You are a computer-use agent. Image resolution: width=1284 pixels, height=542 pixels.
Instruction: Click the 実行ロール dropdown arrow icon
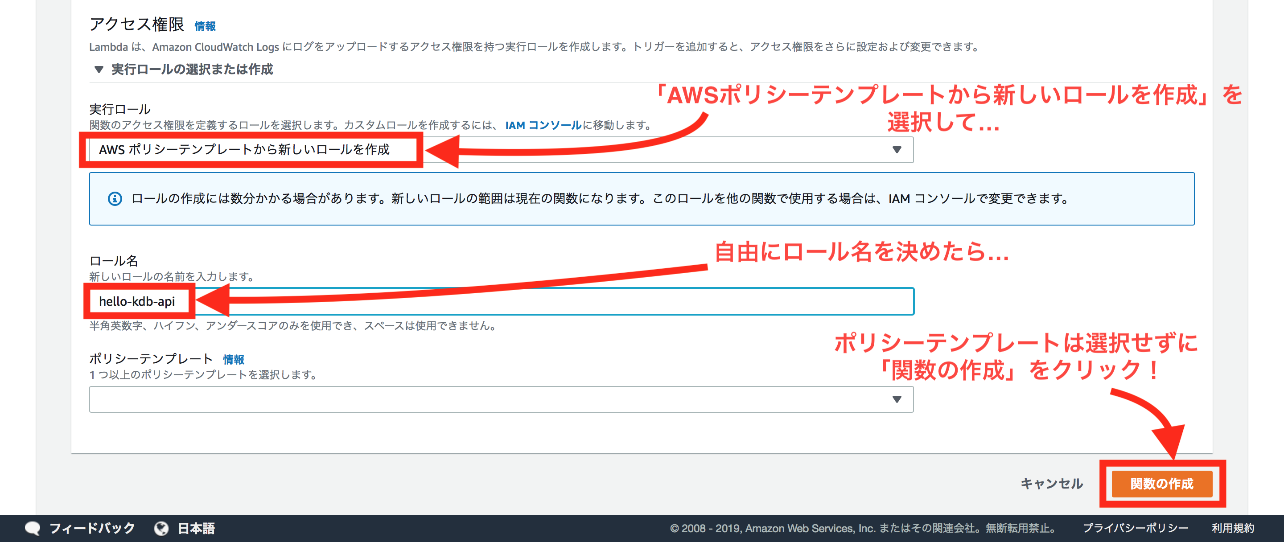(x=897, y=149)
